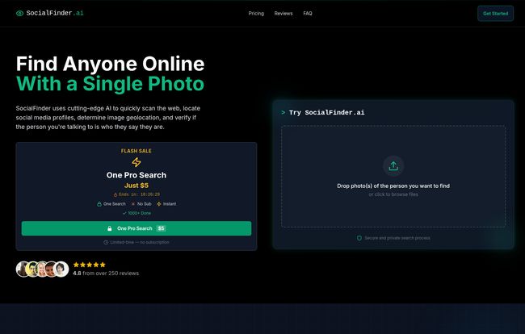
Task: Click the dashed photo drop zone
Action: pyautogui.click(x=393, y=177)
